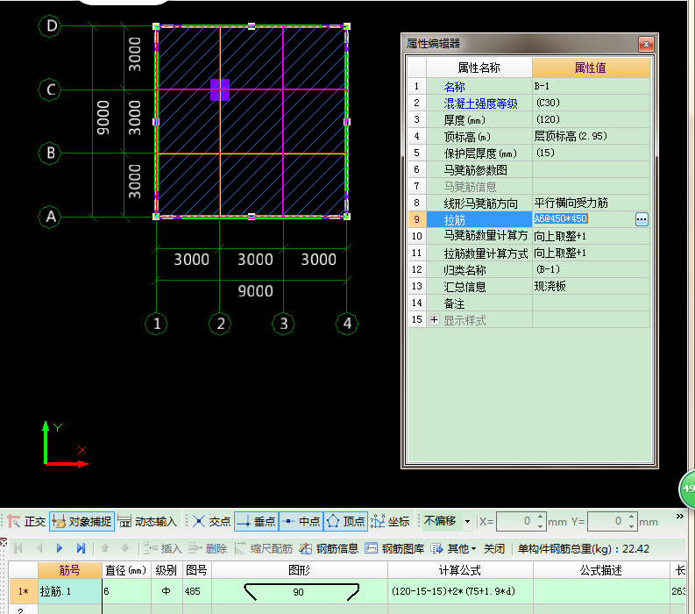
Task: Click 属性值 column header
Action: pyautogui.click(x=591, y=68)
